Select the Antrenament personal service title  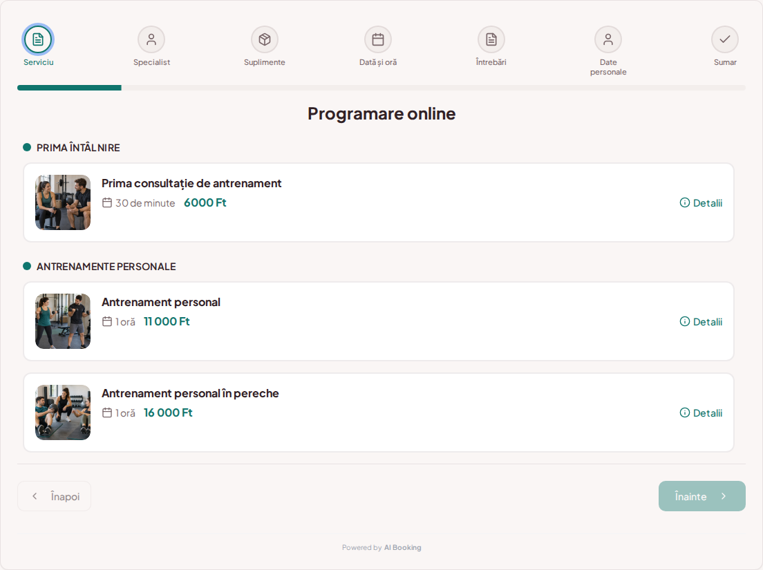pyautogui.click(x=160, y=302)
